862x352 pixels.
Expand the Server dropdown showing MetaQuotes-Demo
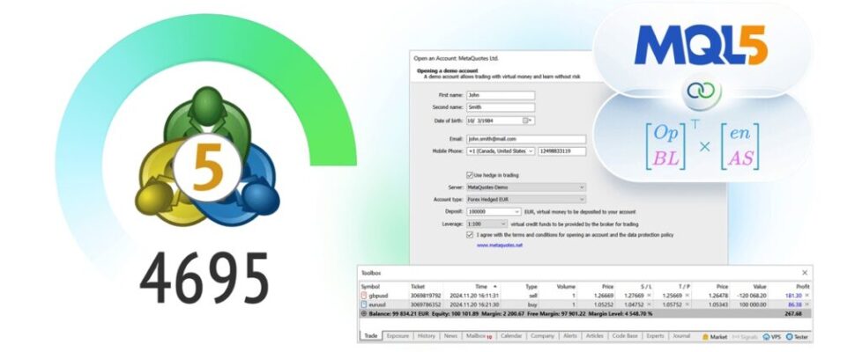(x=526, y=187)
